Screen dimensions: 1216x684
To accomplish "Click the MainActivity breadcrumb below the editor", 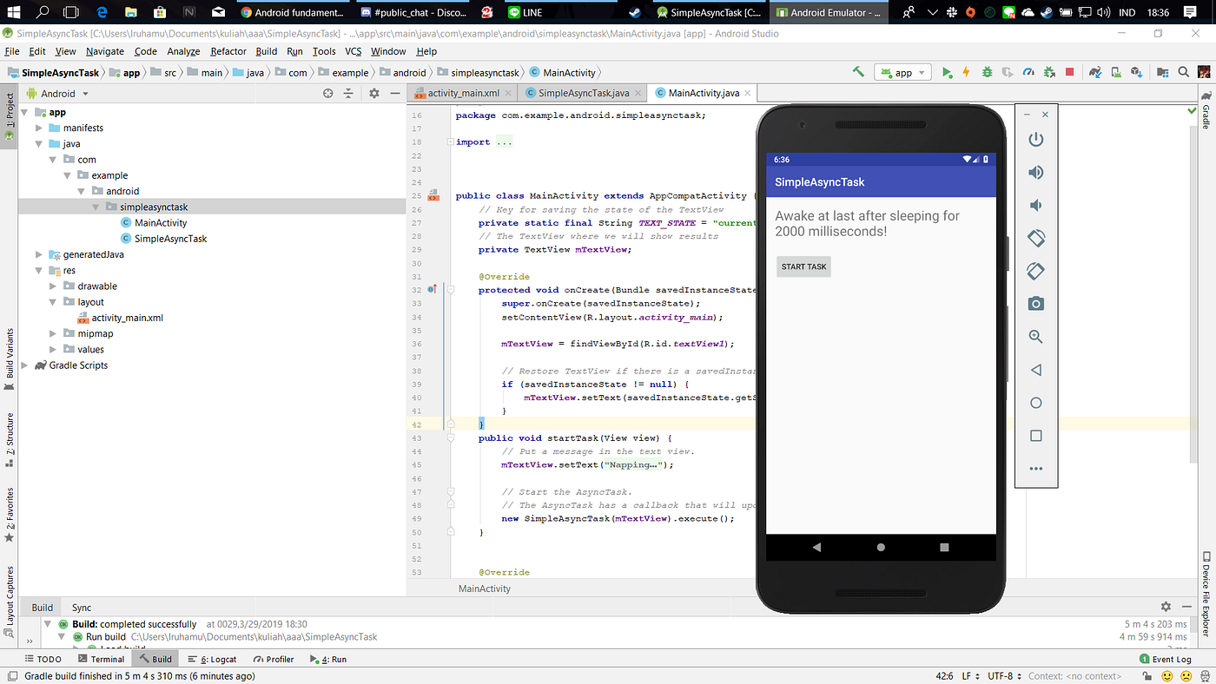I will (x=484, y=588).
